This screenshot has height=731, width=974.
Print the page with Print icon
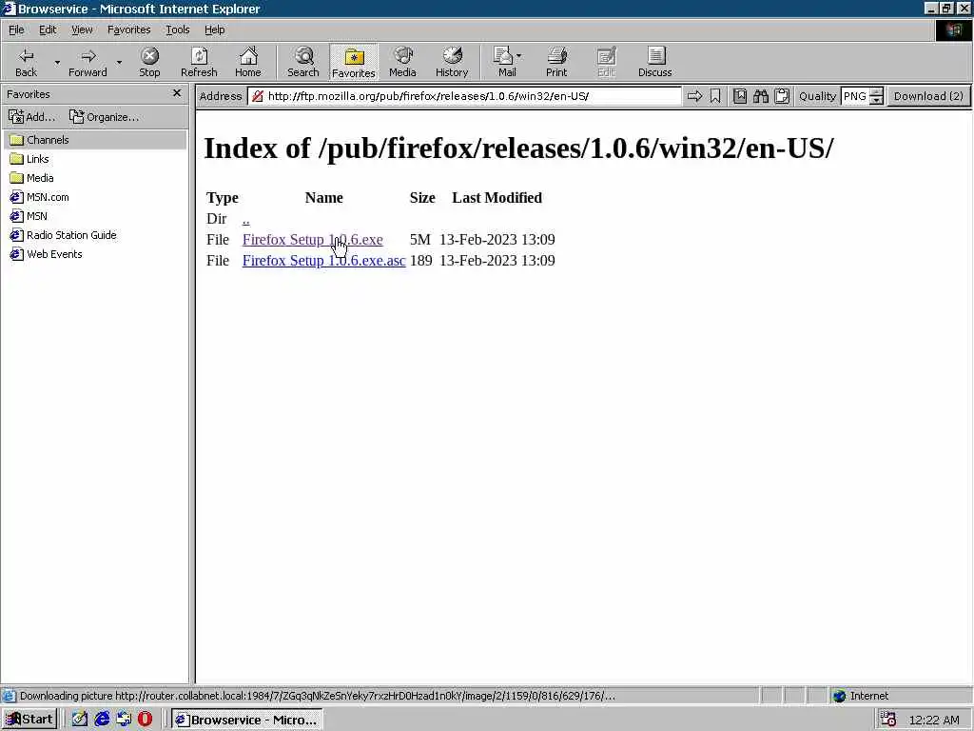tap(556, 62)
